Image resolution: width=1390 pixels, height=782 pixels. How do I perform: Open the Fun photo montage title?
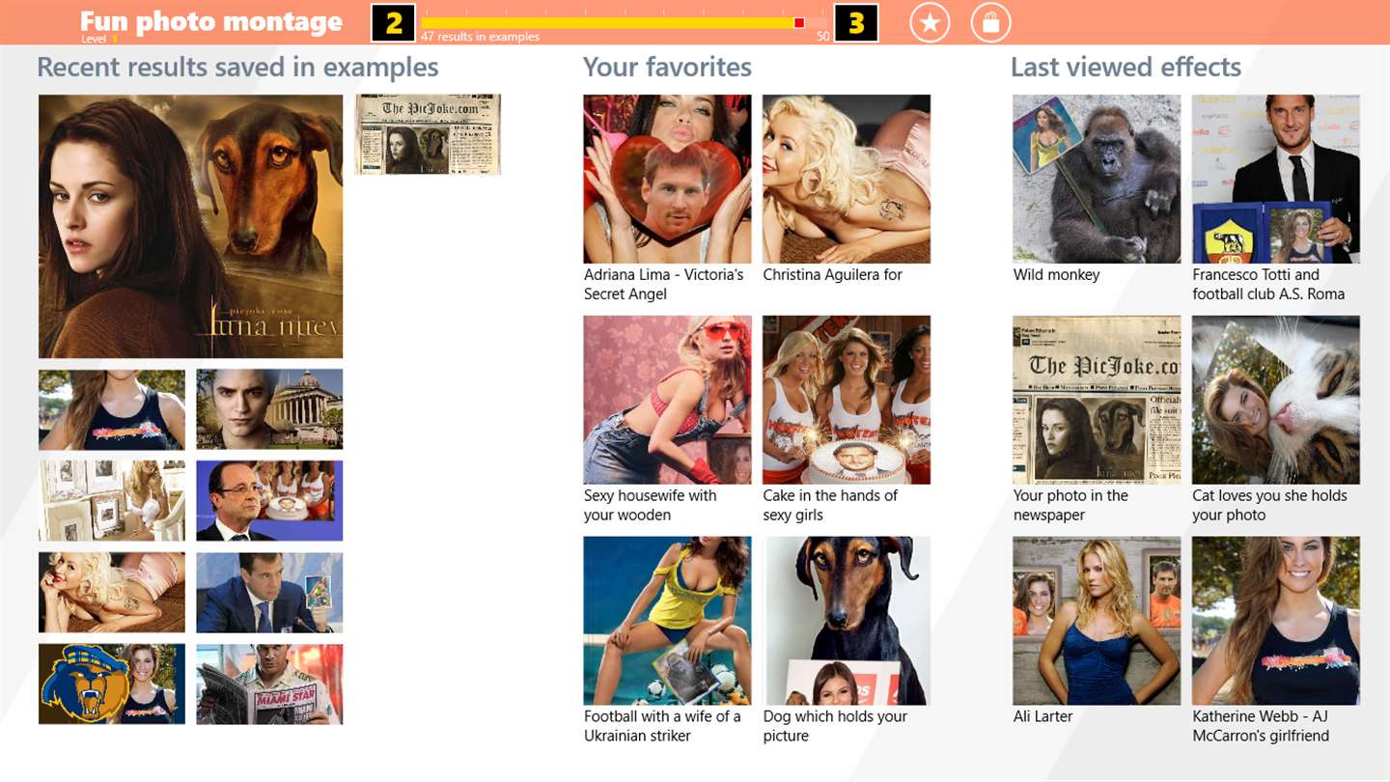pyautogui.click(x=210, y=21)
